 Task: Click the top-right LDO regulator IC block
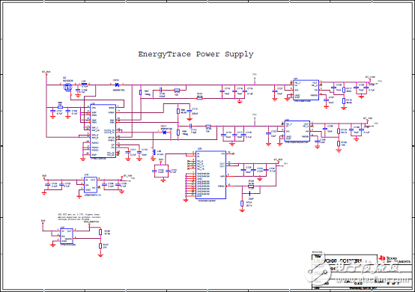[306, 90]
